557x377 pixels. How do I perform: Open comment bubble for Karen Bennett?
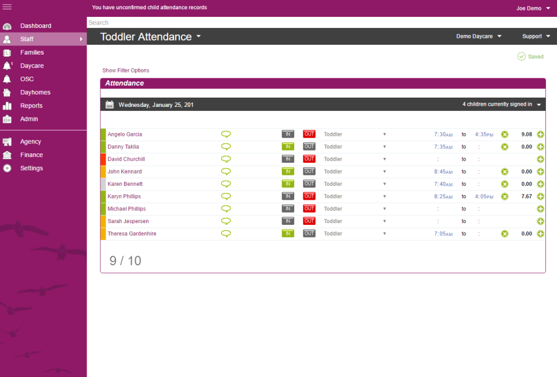226,184
